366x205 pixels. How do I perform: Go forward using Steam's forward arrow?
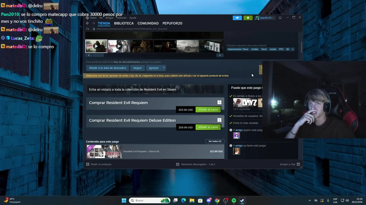[93, 23]
